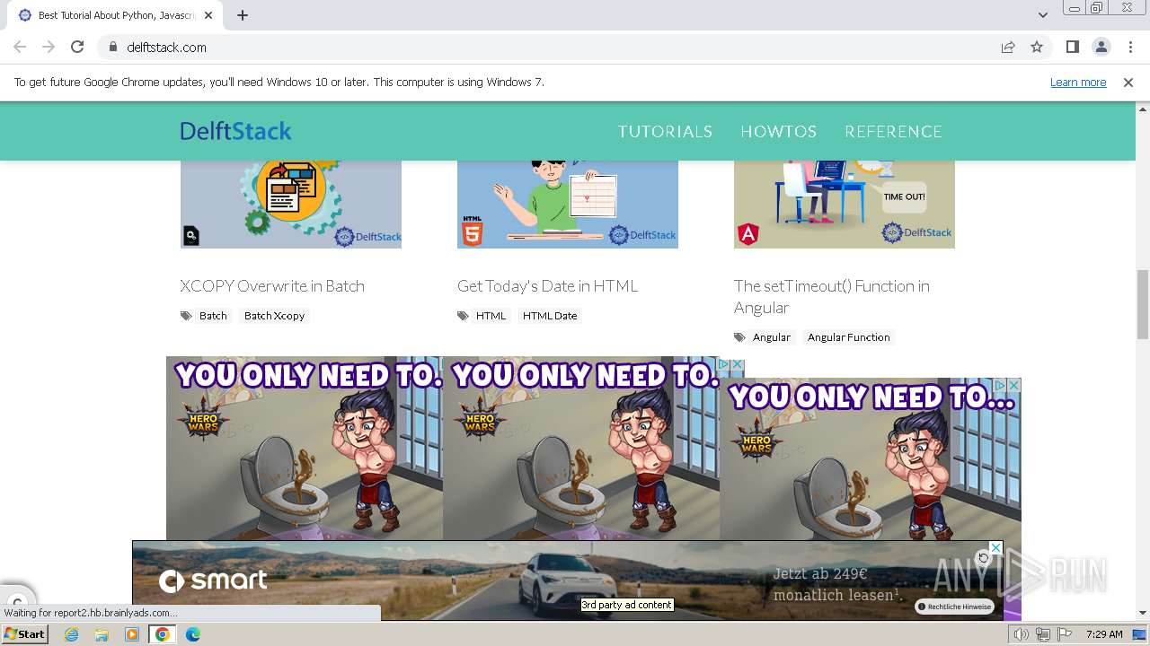Click the left Hero Wars ad image

click(x=305, y=449)
